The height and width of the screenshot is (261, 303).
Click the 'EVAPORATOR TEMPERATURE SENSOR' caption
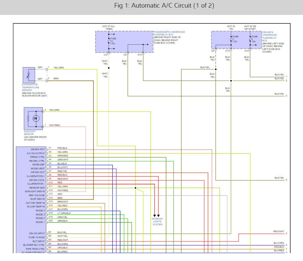(30, 87)
